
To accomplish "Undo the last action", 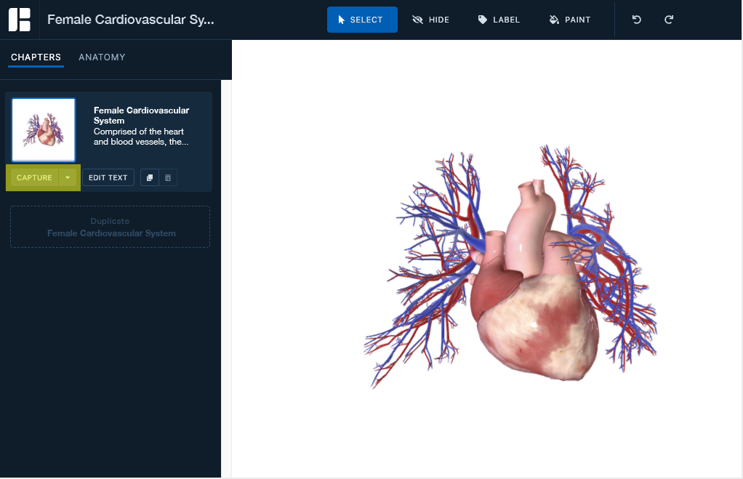I will pos(636,20).
